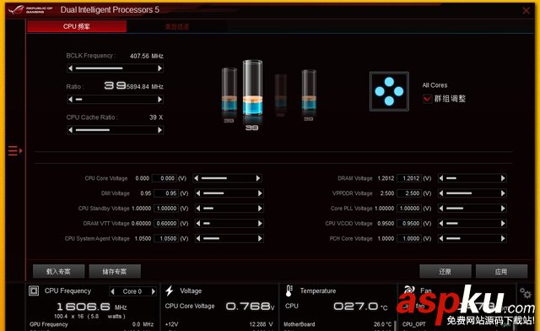Click the 还原 undo button
The width and height of the screenshot is (540, 331).
tap(445, 271)
